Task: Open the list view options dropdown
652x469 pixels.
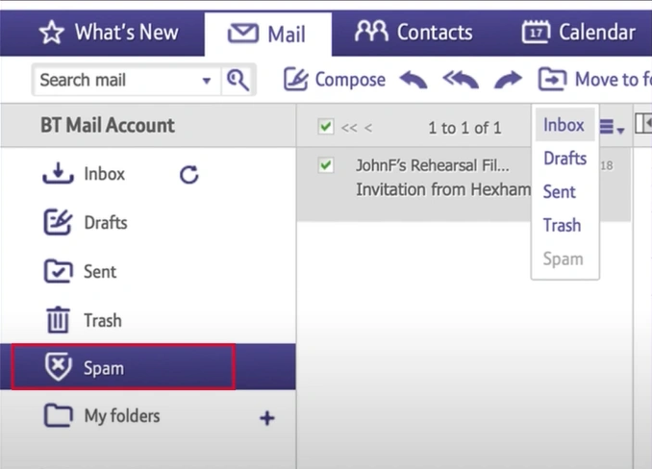Action: pos(612,127)
